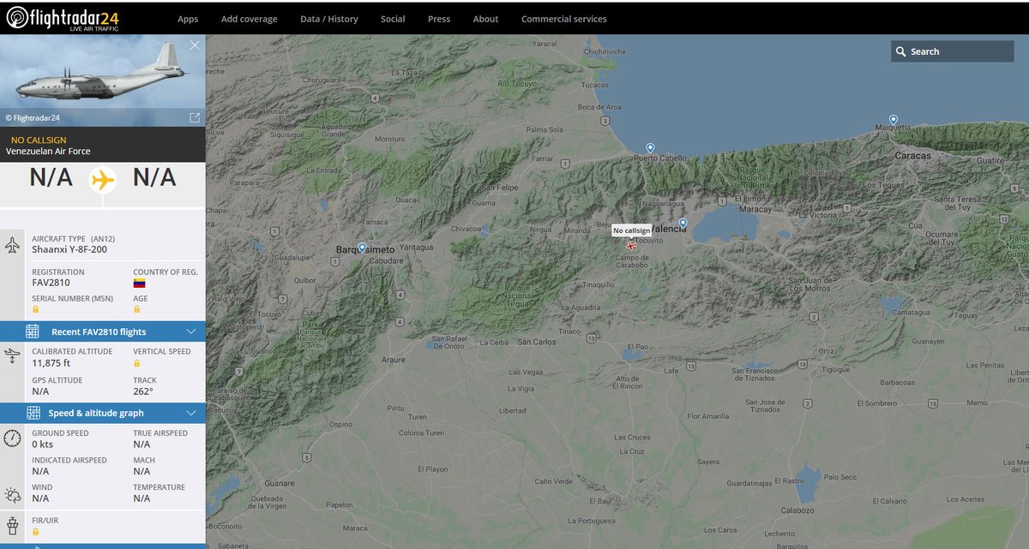Click San Carlos label on map
This screenshot has width=1029, height=549.
coord(536,342)
